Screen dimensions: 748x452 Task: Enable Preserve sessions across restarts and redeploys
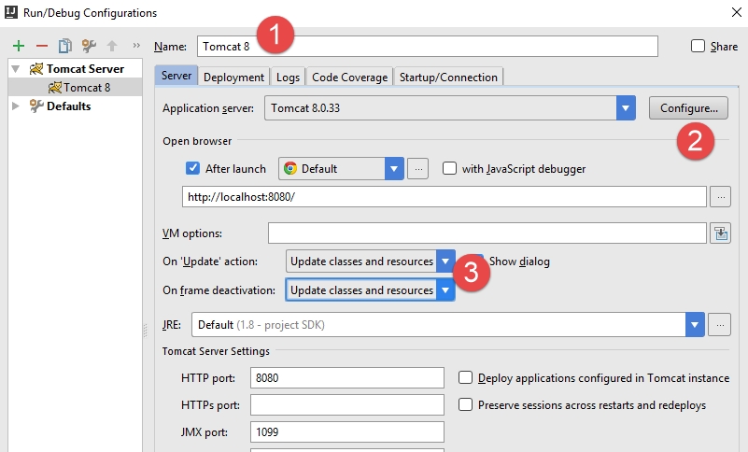click(466, 405)
